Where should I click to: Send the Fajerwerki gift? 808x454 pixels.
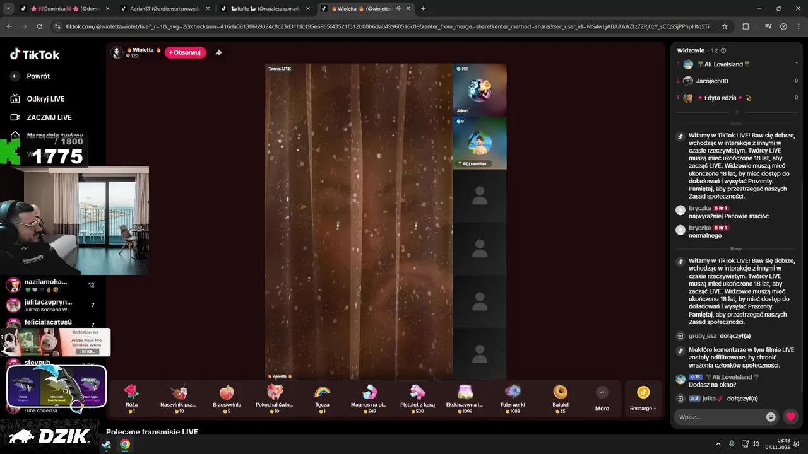(x=512, y=399)
